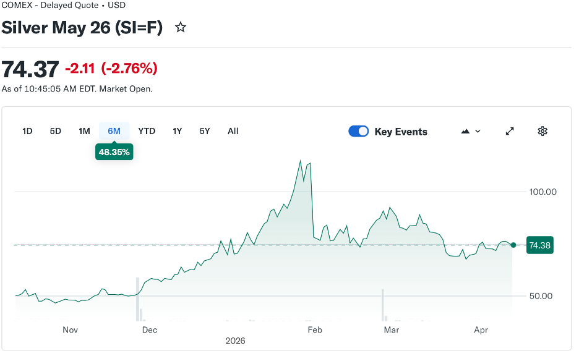Screen dimensions: 579x356
Task: Select the 6M time range
Action: (114, 131)
